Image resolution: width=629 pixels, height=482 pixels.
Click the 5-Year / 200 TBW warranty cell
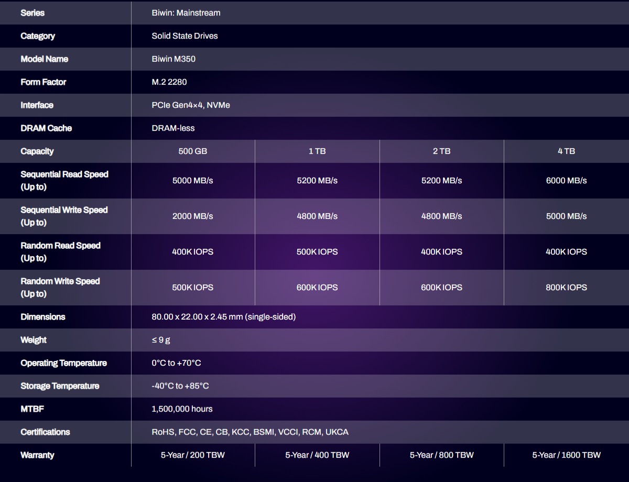pyautogui.click(x=193, y=455)
